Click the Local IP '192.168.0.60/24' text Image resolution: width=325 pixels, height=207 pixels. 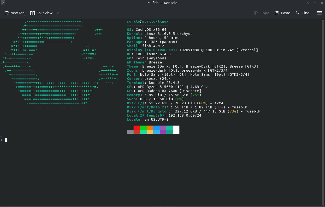pyautogui.click(x=185, y=115)
